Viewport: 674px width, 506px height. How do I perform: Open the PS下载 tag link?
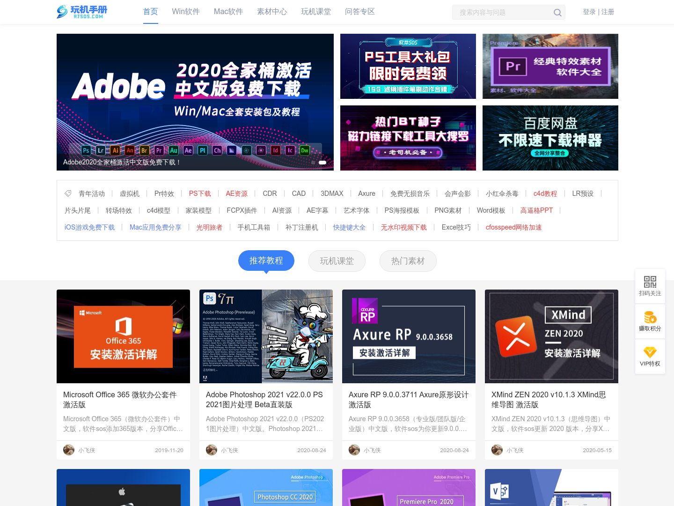click(x=200, y=193)
